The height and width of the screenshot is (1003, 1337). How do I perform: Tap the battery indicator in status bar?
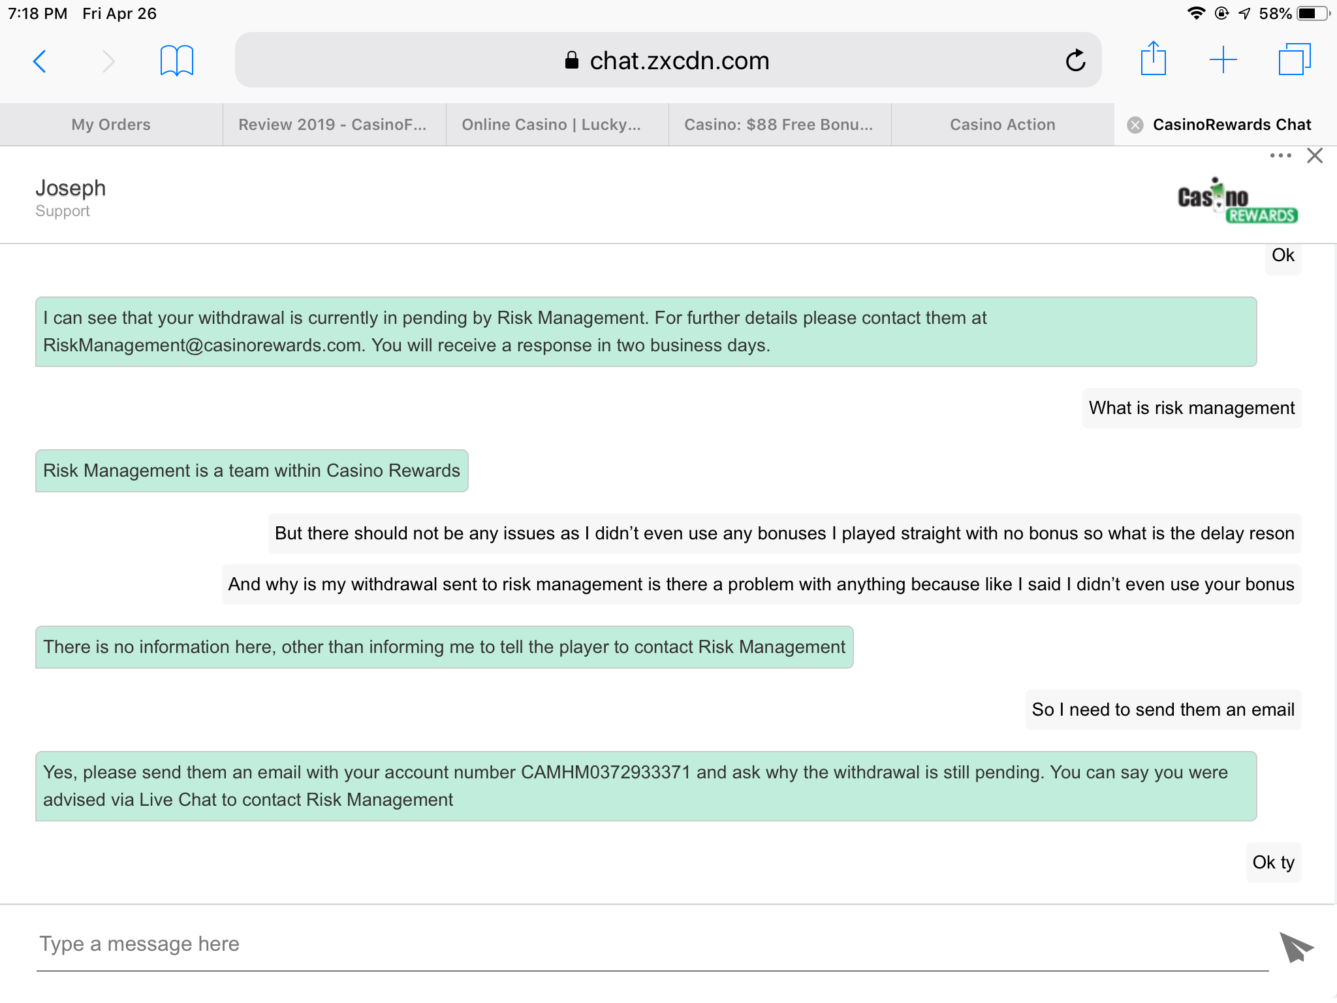point(1313,13)
